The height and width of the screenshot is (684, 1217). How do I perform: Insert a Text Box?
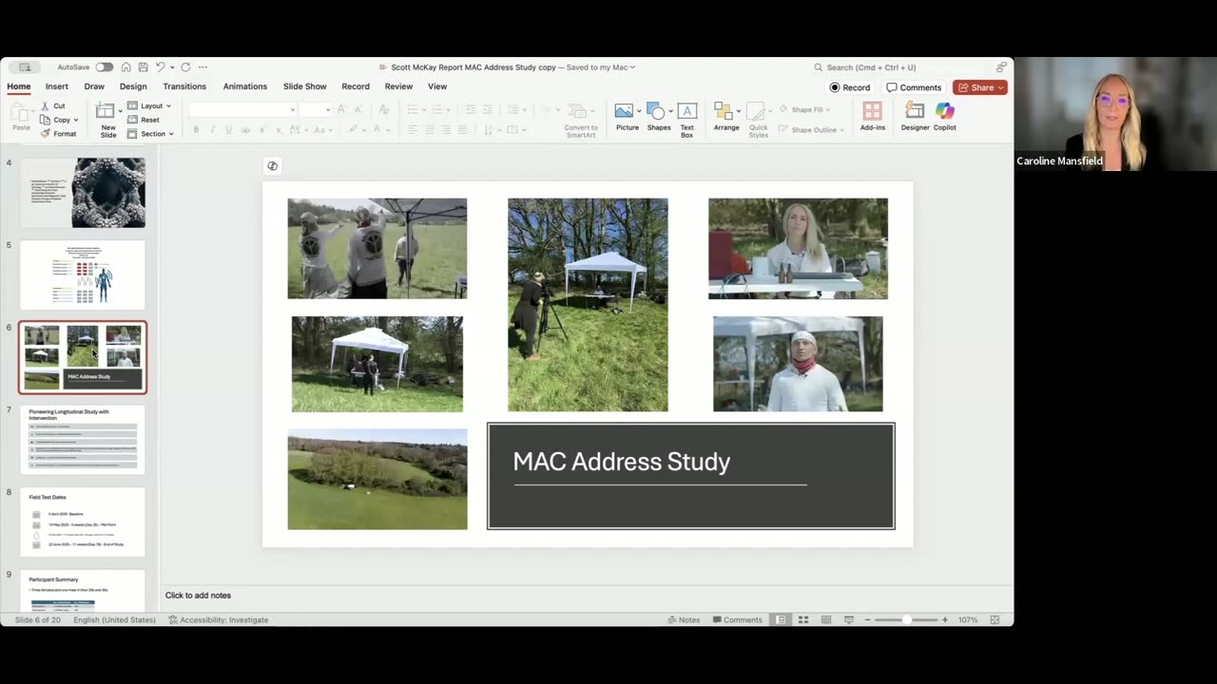(x=686, y=111)
